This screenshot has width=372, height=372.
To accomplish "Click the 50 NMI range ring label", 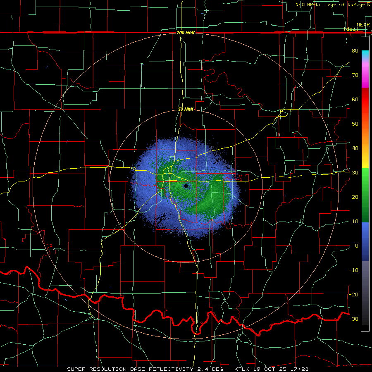I will (186, 110).
